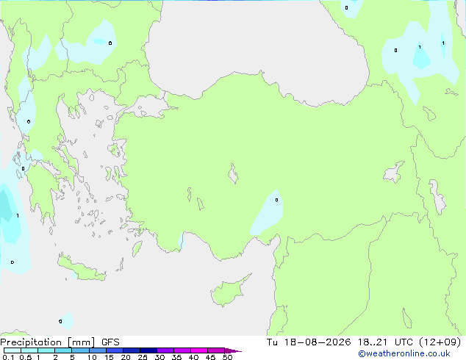Pick the legend swatch between 25 and 30
This screenshot has height=360, width=466.
coord(148,350)
